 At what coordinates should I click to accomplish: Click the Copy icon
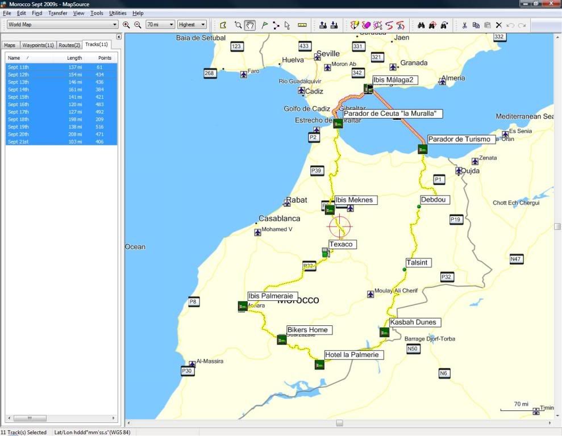(476, 25)
